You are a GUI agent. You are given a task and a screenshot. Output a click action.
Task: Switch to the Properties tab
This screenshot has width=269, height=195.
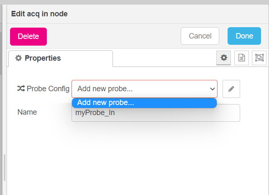point(61,58)
